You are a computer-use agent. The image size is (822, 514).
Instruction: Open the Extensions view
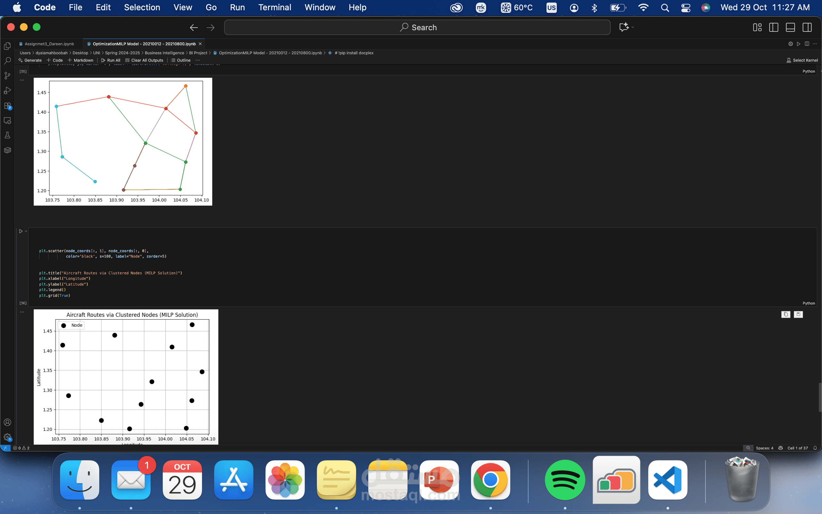7,106
